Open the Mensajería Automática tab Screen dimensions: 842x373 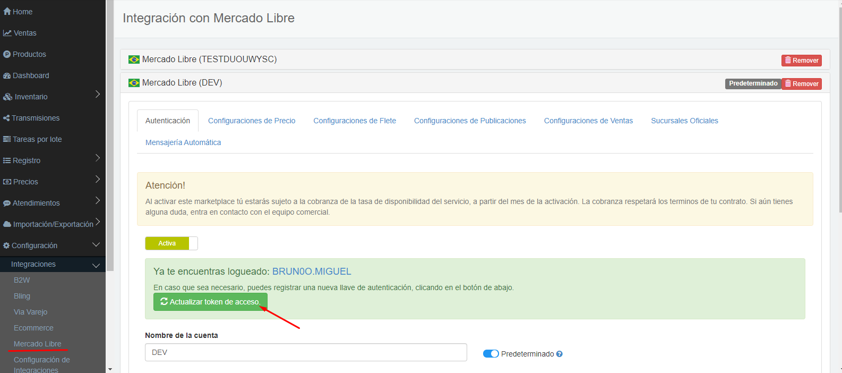pyautogui.click(x=183, y=142)
